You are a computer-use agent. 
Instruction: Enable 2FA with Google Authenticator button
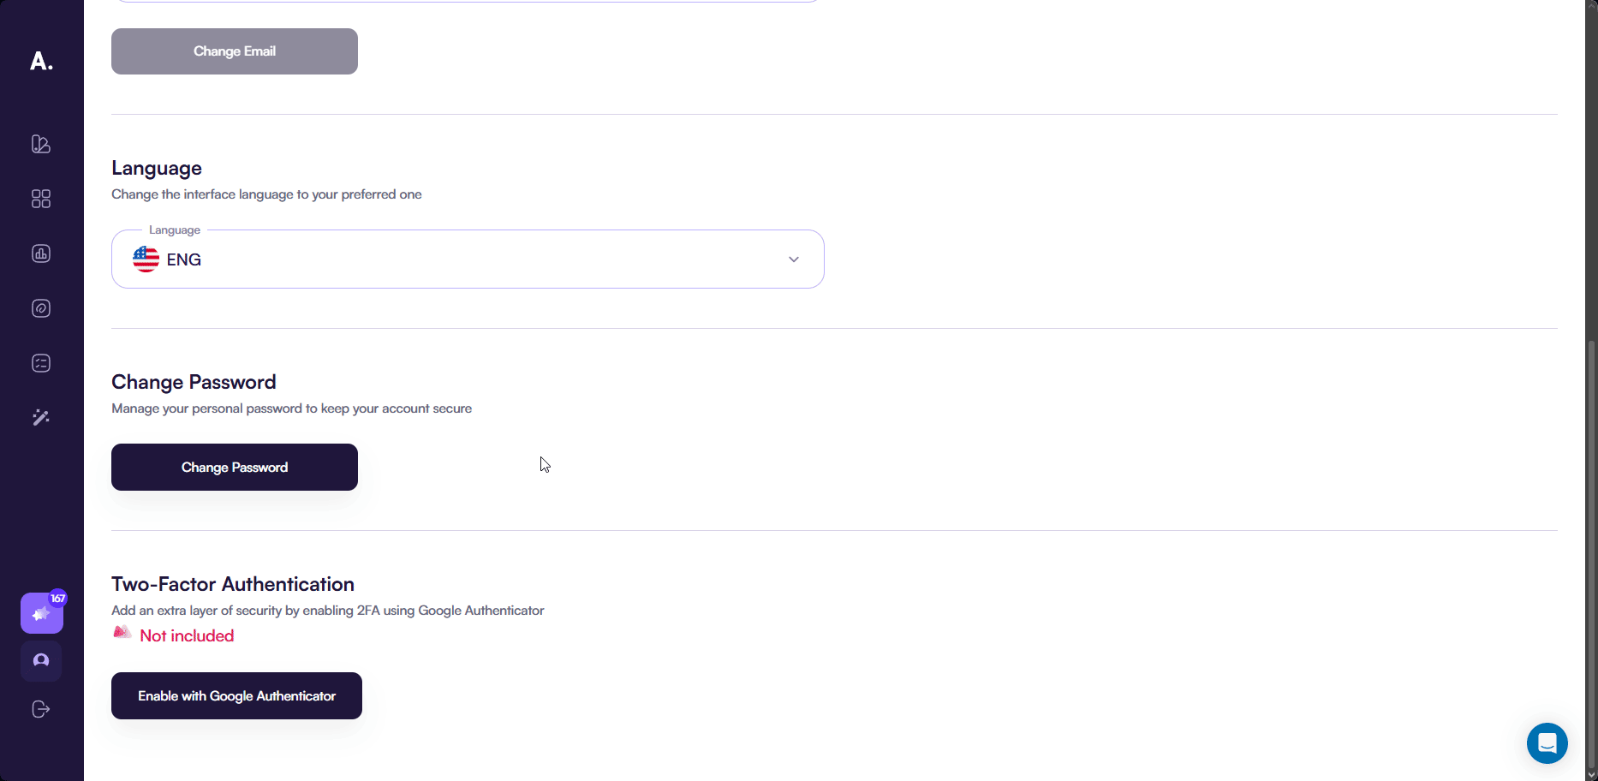[x=236, y=696]
